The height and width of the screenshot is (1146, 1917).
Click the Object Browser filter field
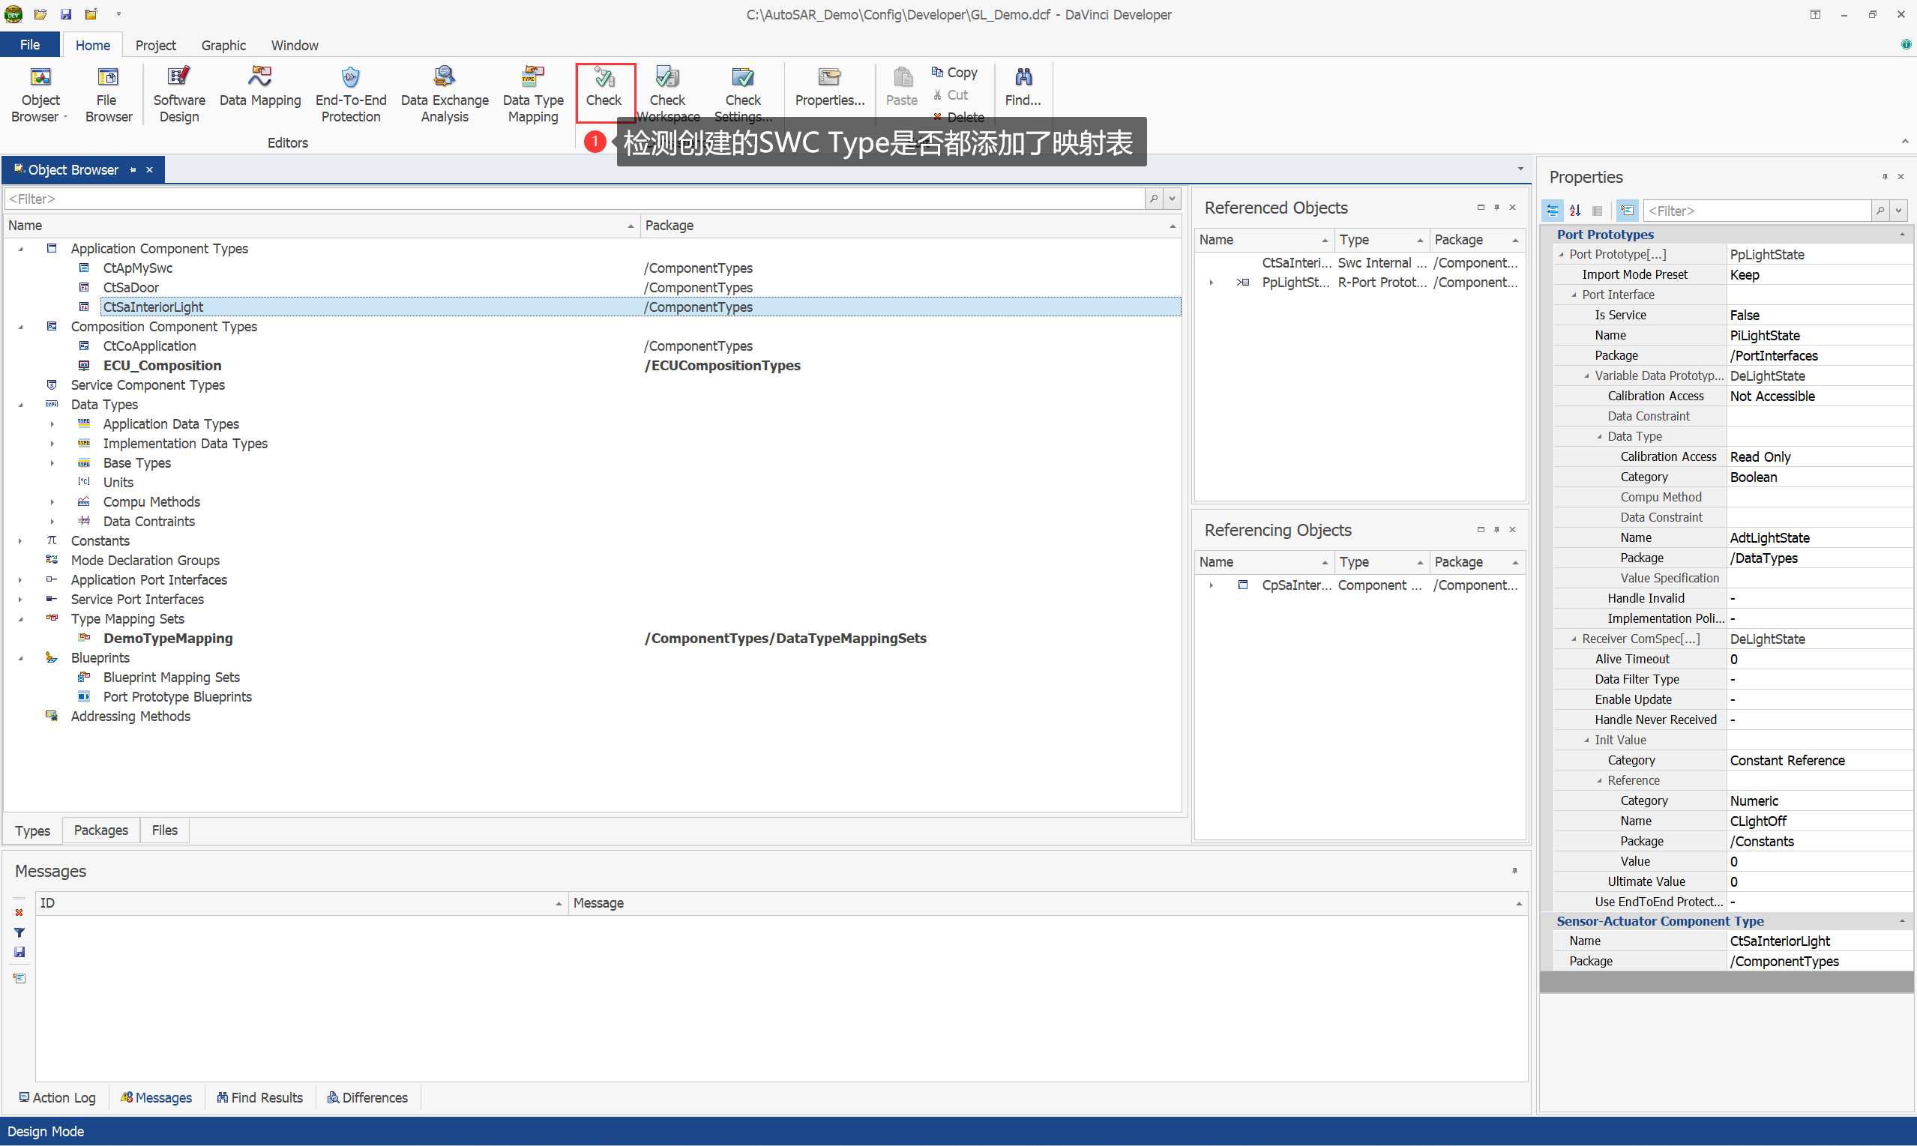pyautogui.click(x=571, y=199)
